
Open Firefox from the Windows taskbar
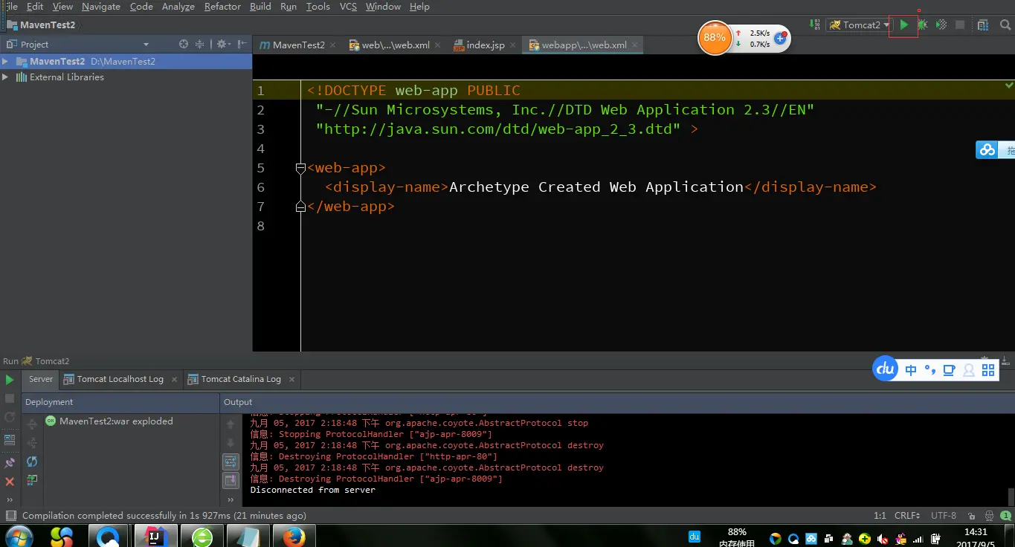point(294,536)
